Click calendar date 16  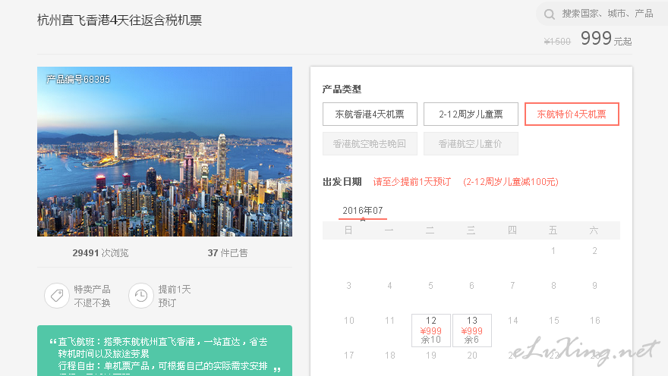pos(594,321)
